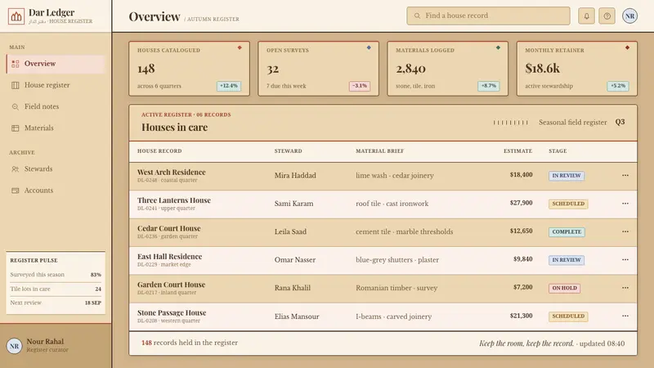
Task: Open the more menu for Stone Passage House
Action: tap(625, 316)
